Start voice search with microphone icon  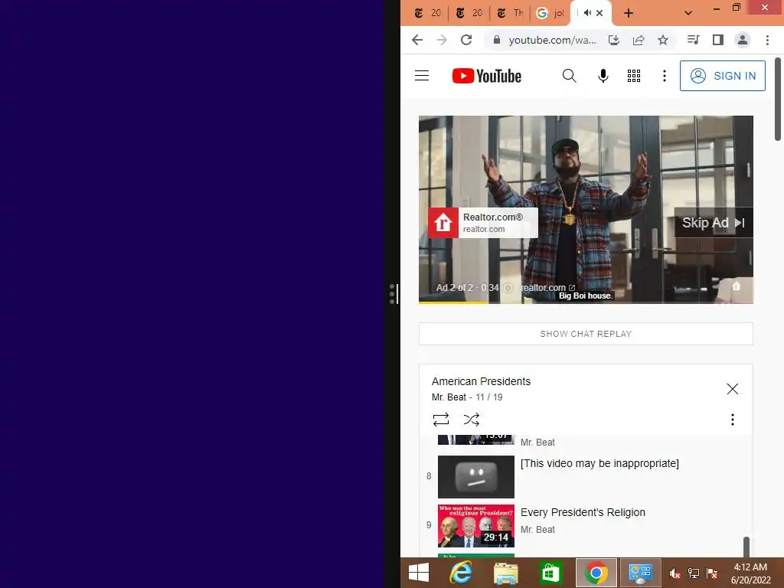tap(603, 76)
